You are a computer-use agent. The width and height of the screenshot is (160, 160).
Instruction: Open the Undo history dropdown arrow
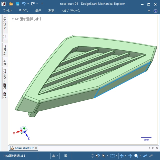28,4
